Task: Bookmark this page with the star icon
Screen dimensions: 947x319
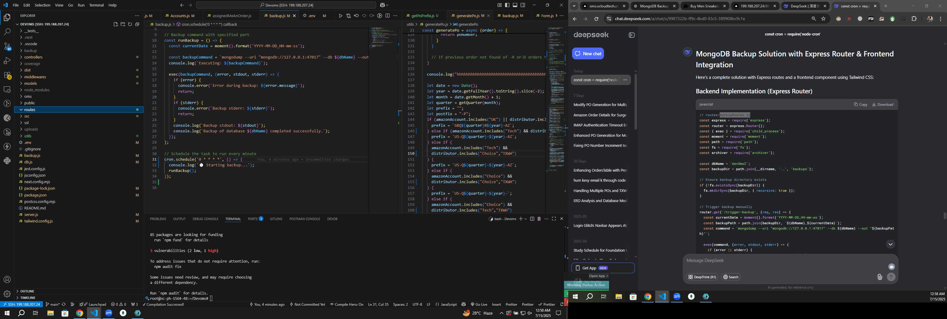Action: click(x=824, y=19)
